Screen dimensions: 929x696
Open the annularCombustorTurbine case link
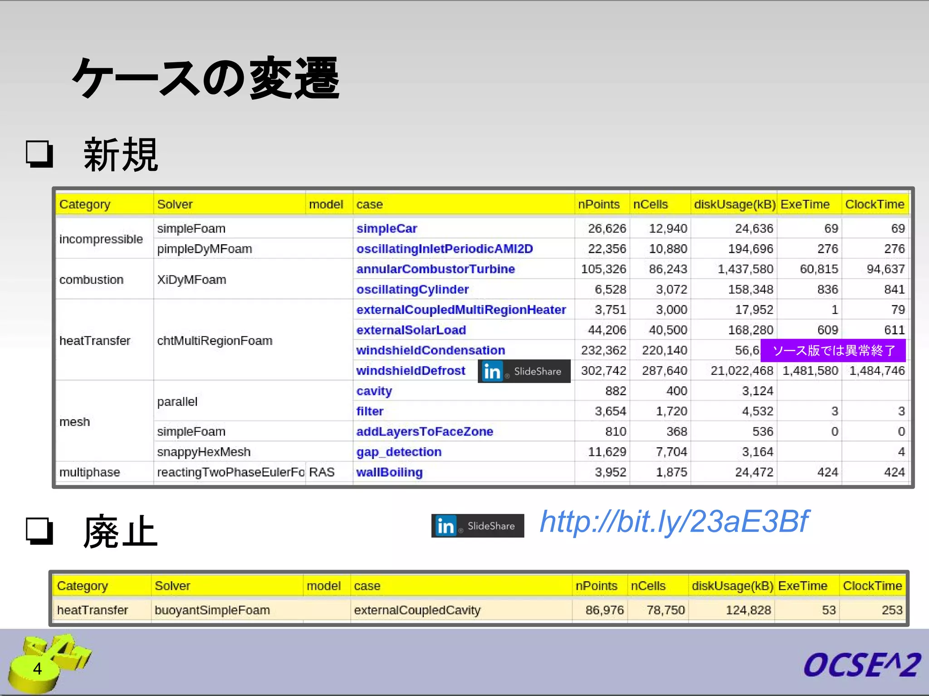pos(435,269)
